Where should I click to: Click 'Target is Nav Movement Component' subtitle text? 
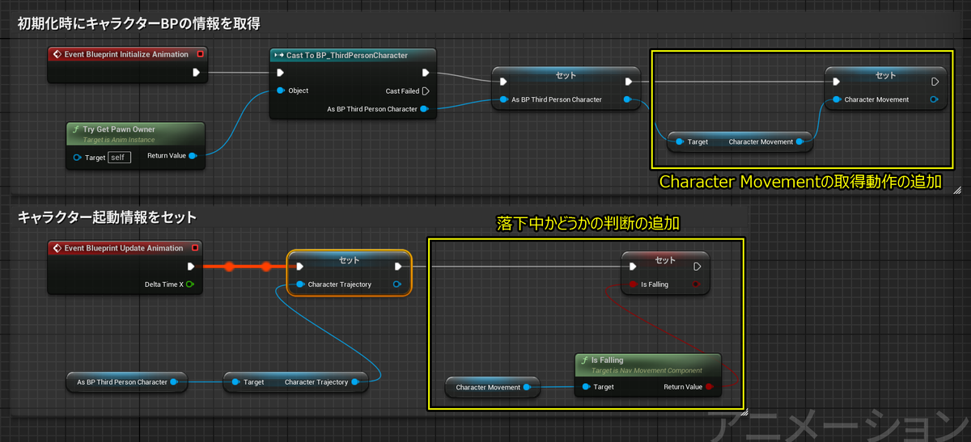[x=646, y=371]
